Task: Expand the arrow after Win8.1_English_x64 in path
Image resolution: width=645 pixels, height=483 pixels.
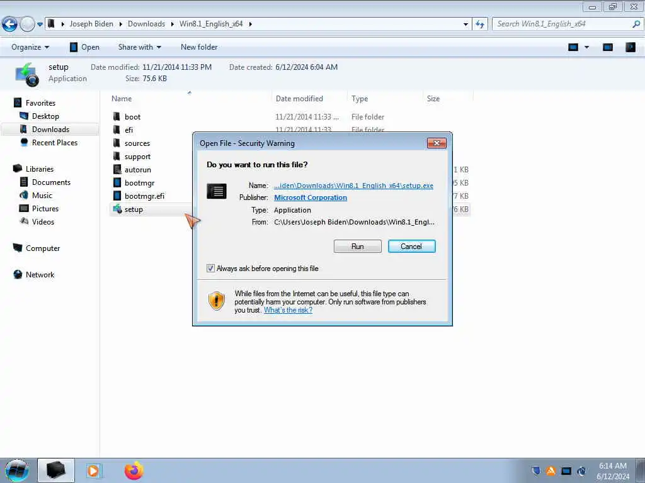Action: pos(250,24)
